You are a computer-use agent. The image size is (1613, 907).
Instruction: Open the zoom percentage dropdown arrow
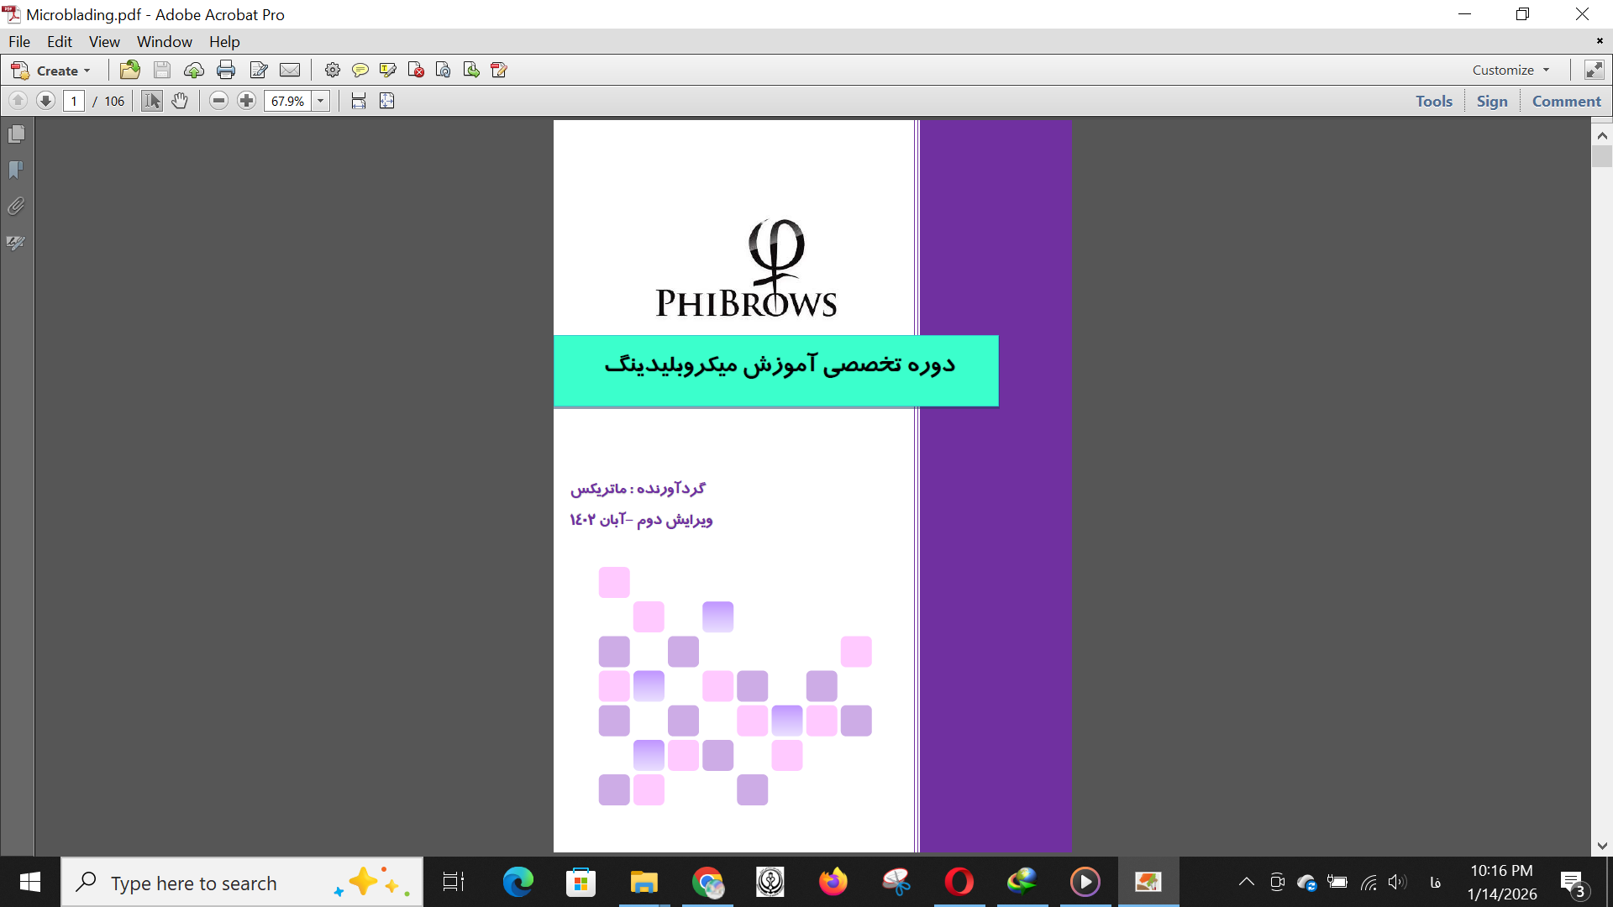pyautogui.click(x=321, y=101)
